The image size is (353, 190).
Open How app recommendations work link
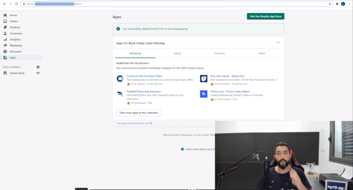tap(135, 123)
